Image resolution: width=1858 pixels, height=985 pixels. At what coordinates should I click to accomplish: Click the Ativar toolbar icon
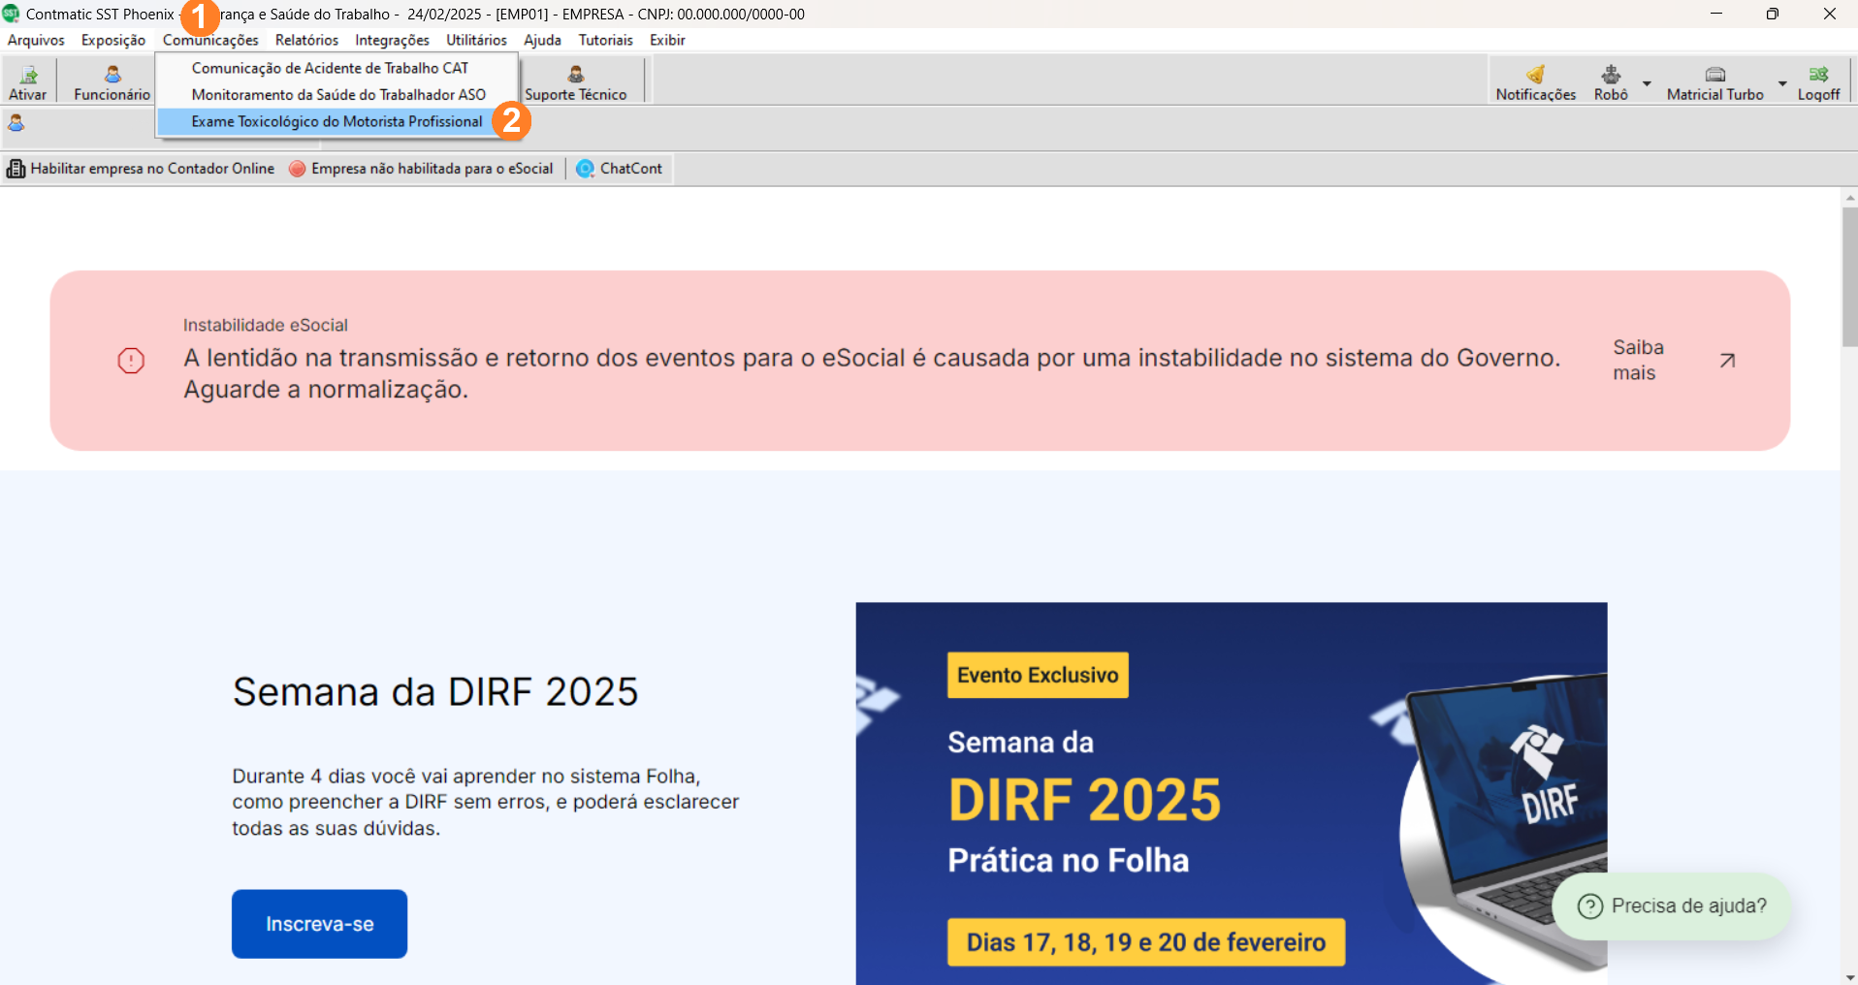pyautogui.click(x=28, y=82)
